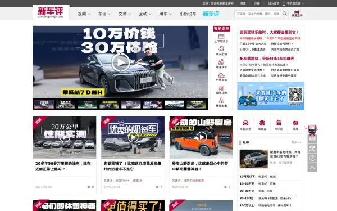Select the 周末出游 weekend trip icon
337x211 pixels.
[x=221, y=48]
